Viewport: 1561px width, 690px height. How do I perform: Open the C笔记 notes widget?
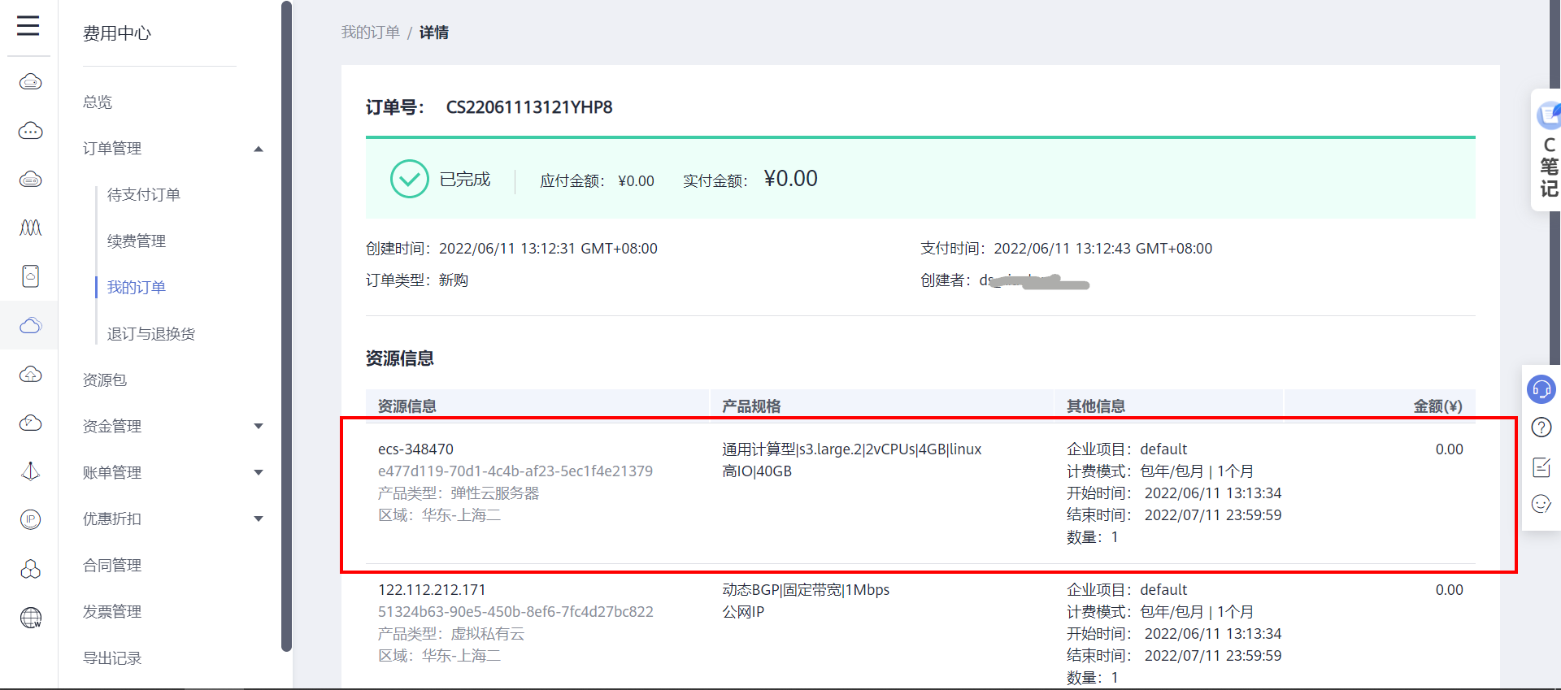(x=1546, y=150)
